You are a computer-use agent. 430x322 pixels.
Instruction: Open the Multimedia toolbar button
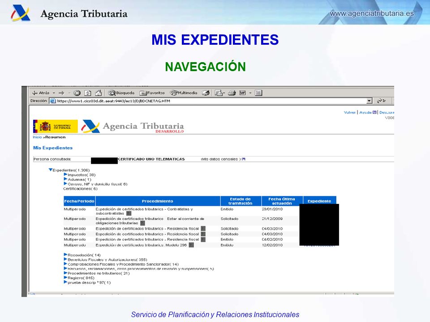tap(183, 93)
